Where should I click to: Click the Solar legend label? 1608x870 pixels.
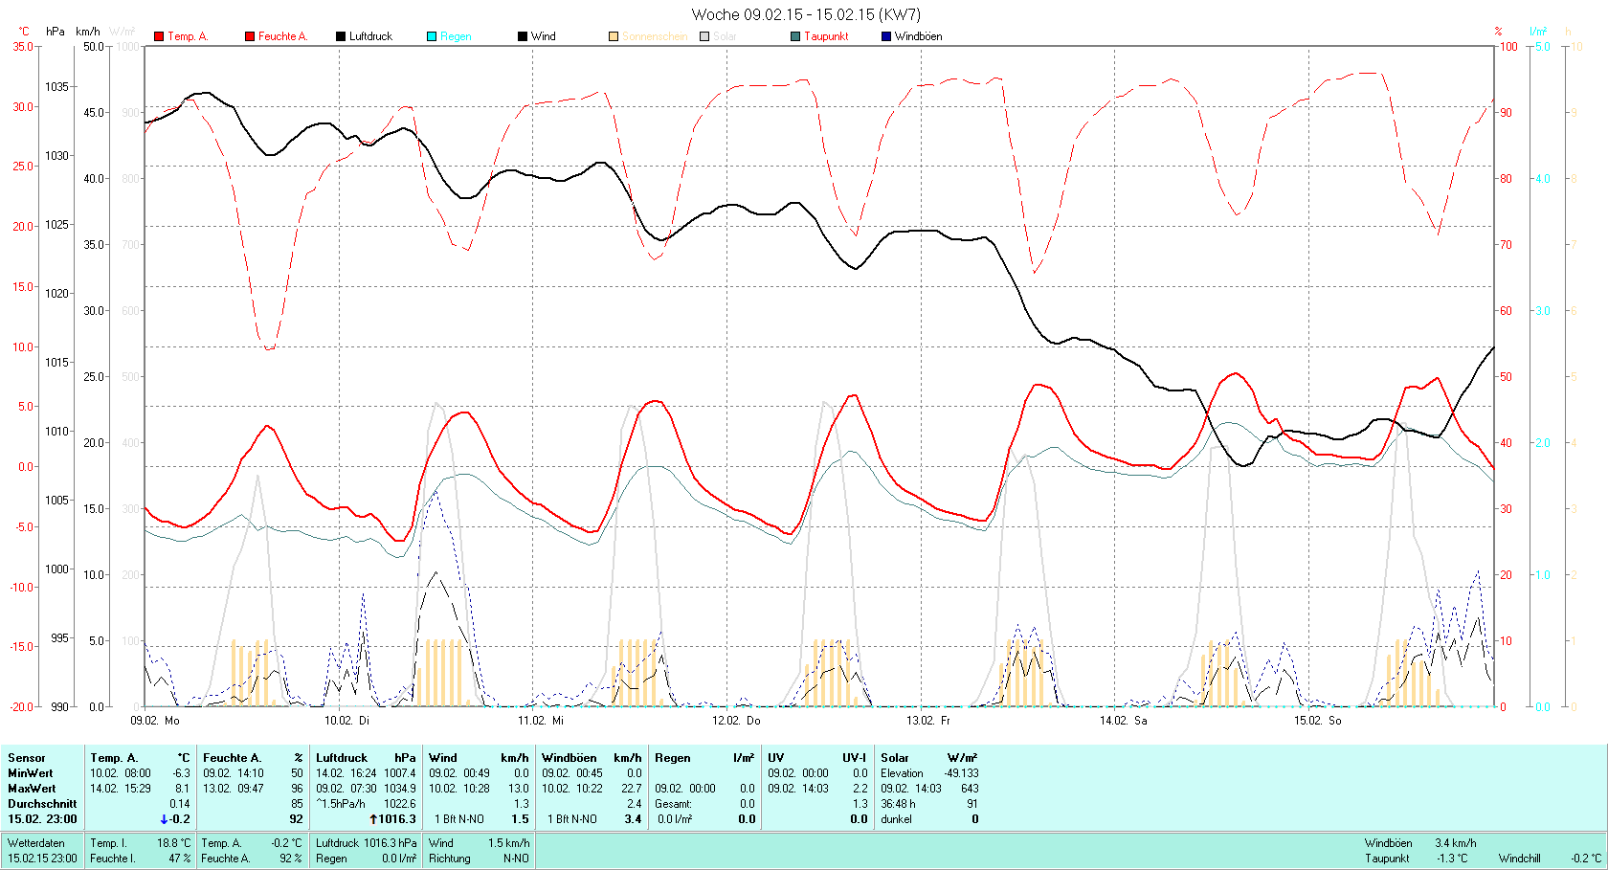pyautogui.click(x=725, y=36)
